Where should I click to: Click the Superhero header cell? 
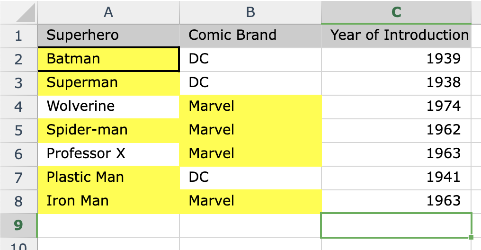[x=108, y=36]
